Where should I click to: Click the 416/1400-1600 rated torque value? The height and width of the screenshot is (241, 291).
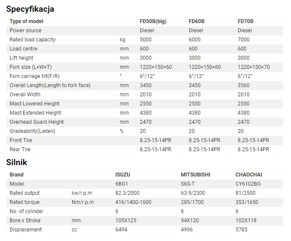tap(133, 202)
